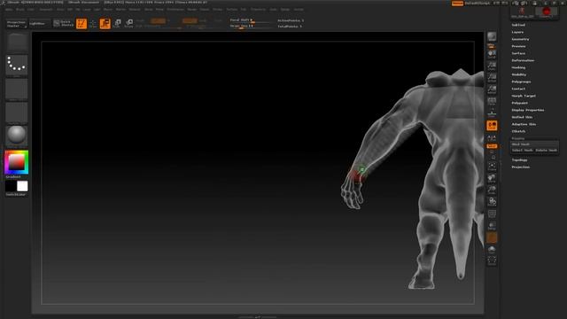Toggle the Rgb paint button
The image size is (567, 319).
pos(158,20)
